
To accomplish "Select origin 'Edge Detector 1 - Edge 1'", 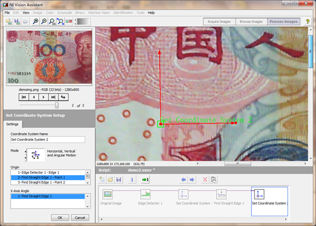I will pos(48,172).
